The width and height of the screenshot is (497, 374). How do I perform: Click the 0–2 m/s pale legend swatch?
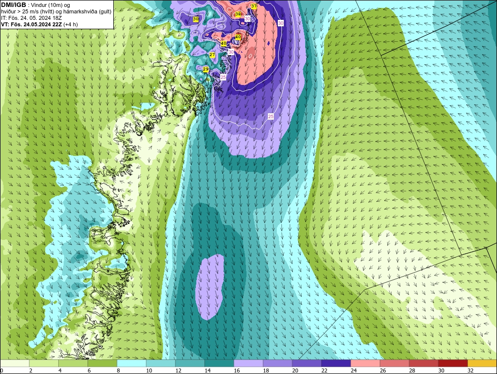(14, 363)
